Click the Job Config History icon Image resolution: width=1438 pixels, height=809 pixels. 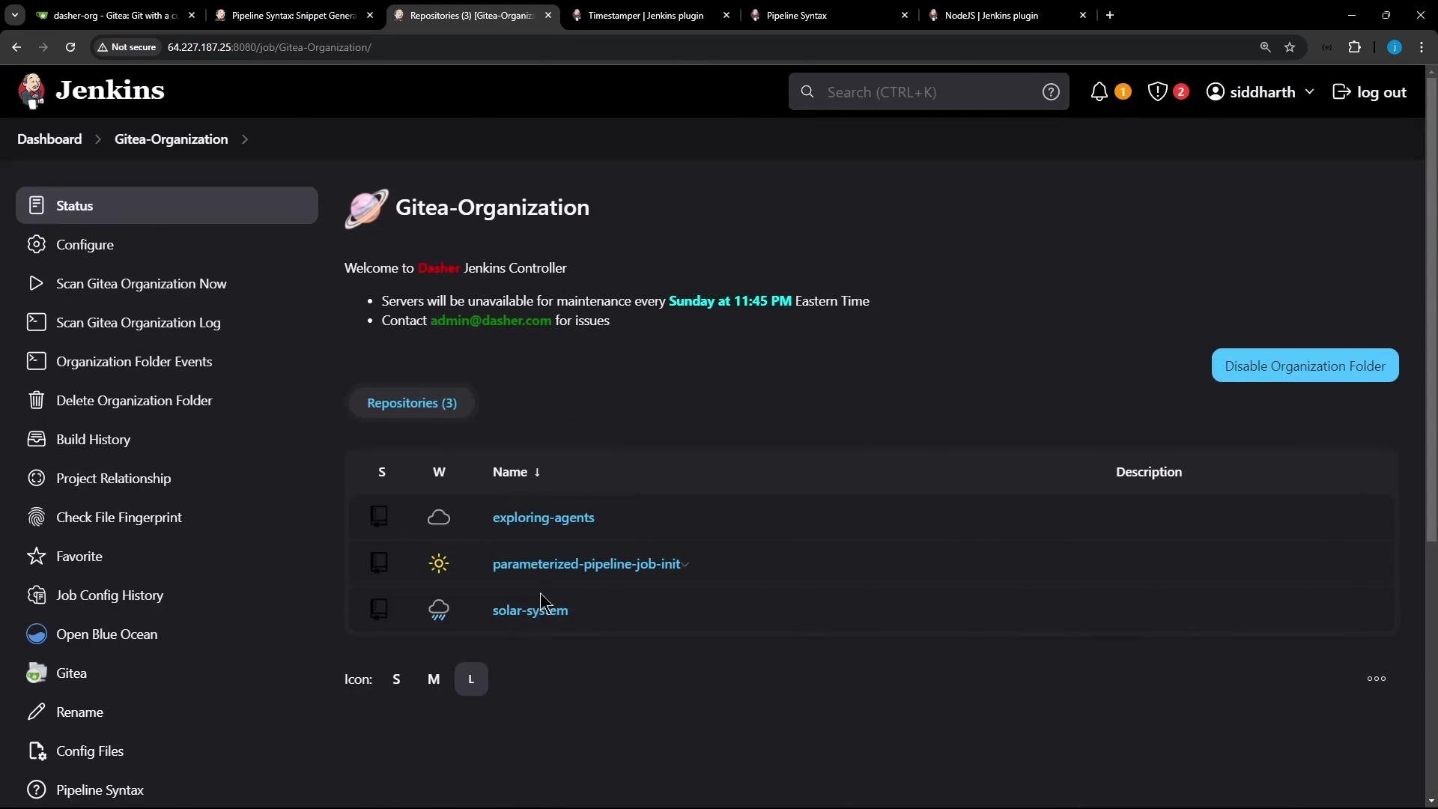point(36,595)
